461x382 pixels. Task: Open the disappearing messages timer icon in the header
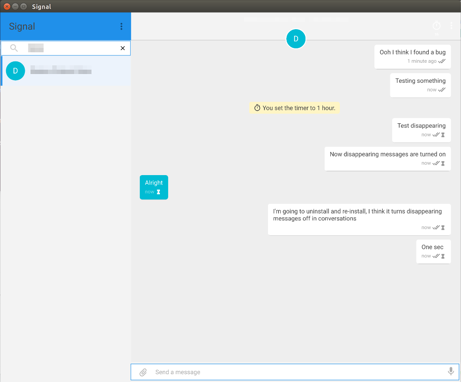437,26
